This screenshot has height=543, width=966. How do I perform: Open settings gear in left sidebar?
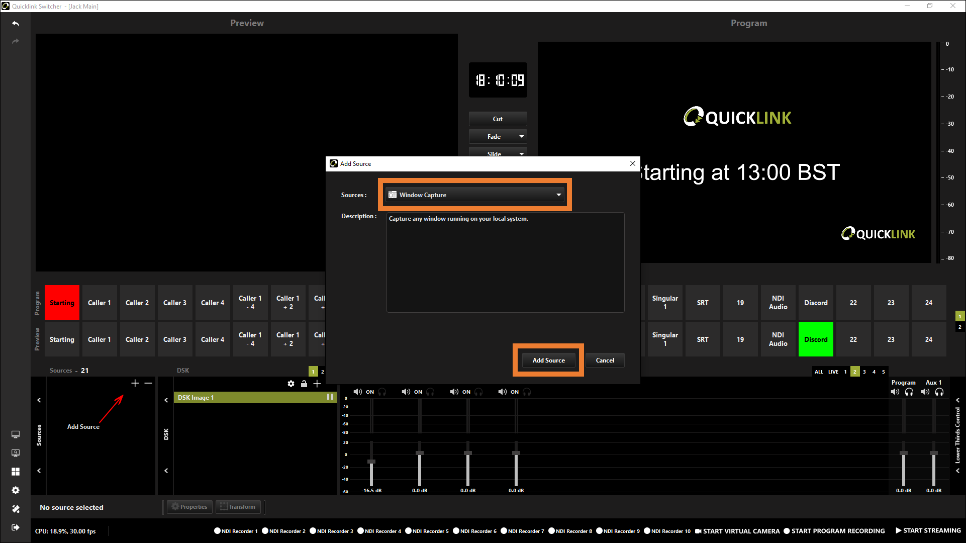[x=16, y=490]
